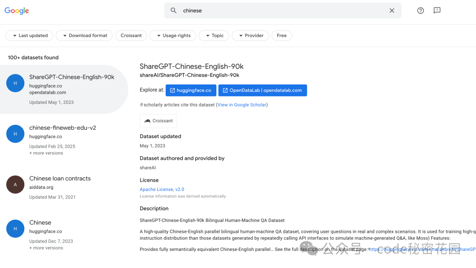Toggle the Croissant filter chip
476x268 pixels.
click(x=131, y=36)
